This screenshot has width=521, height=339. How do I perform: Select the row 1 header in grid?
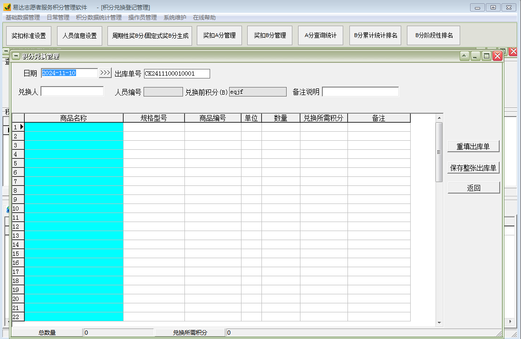tap(18, 127)
